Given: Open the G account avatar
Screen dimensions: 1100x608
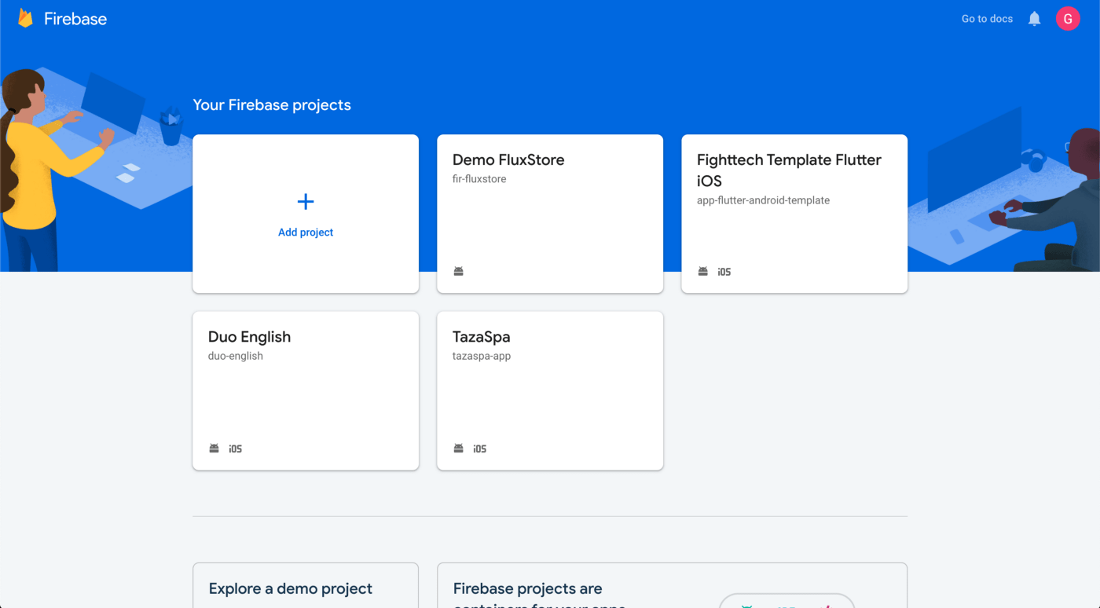Looking at the screenshot, I should click(x=1068, y=19).
